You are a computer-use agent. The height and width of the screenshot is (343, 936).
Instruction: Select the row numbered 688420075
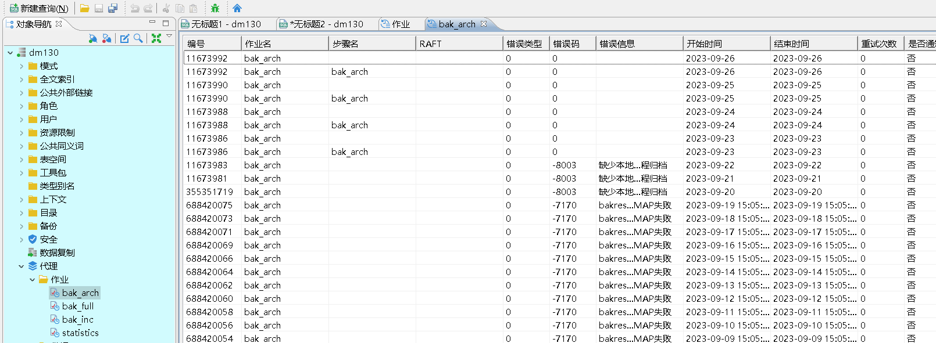[x=559, y=205]
